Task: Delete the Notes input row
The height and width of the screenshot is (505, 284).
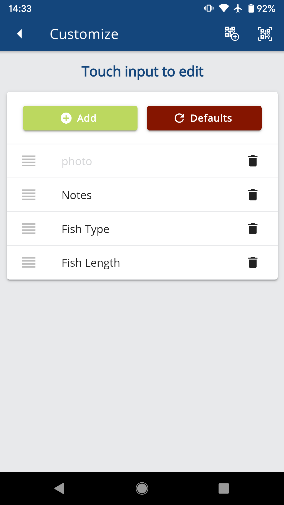Action: click(253, 195)
